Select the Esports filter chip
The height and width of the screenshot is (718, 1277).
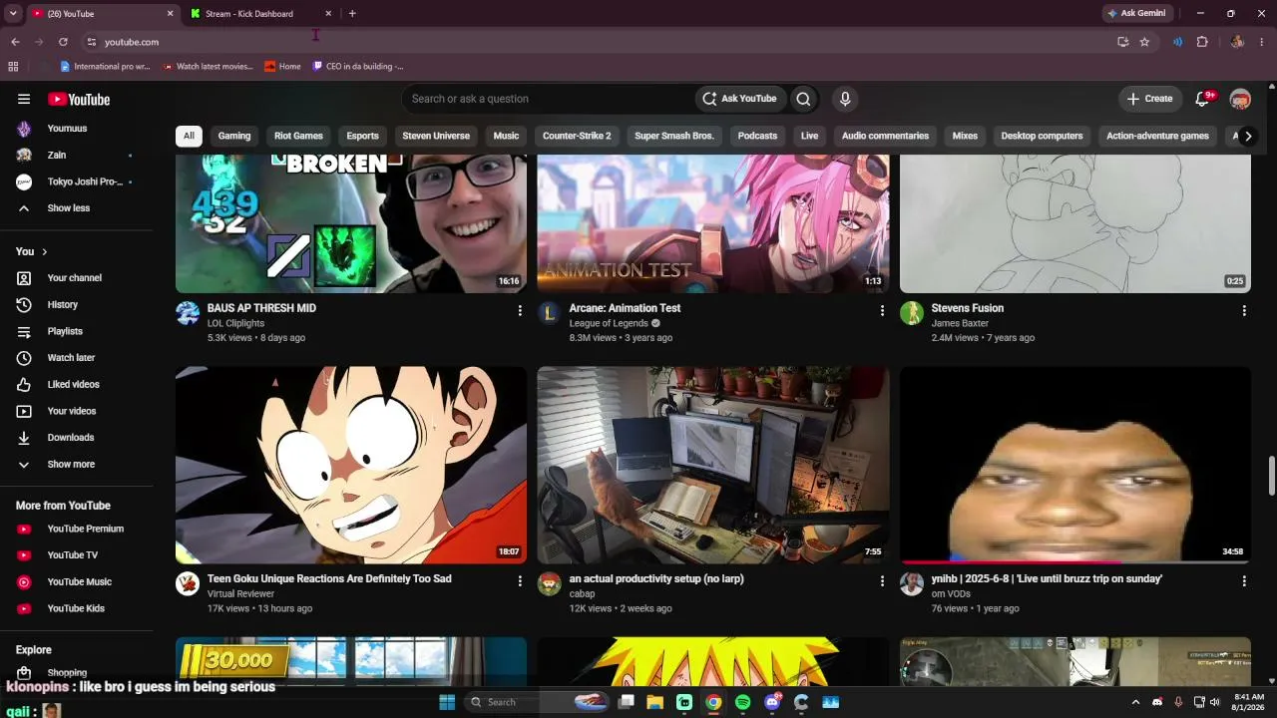(362, 136)
